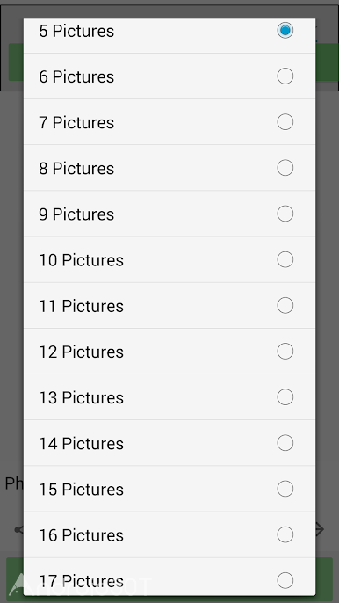Screen dimensions: 339x603
Task: Tick the 9 Pictures radio button
Action: point(285,214)
